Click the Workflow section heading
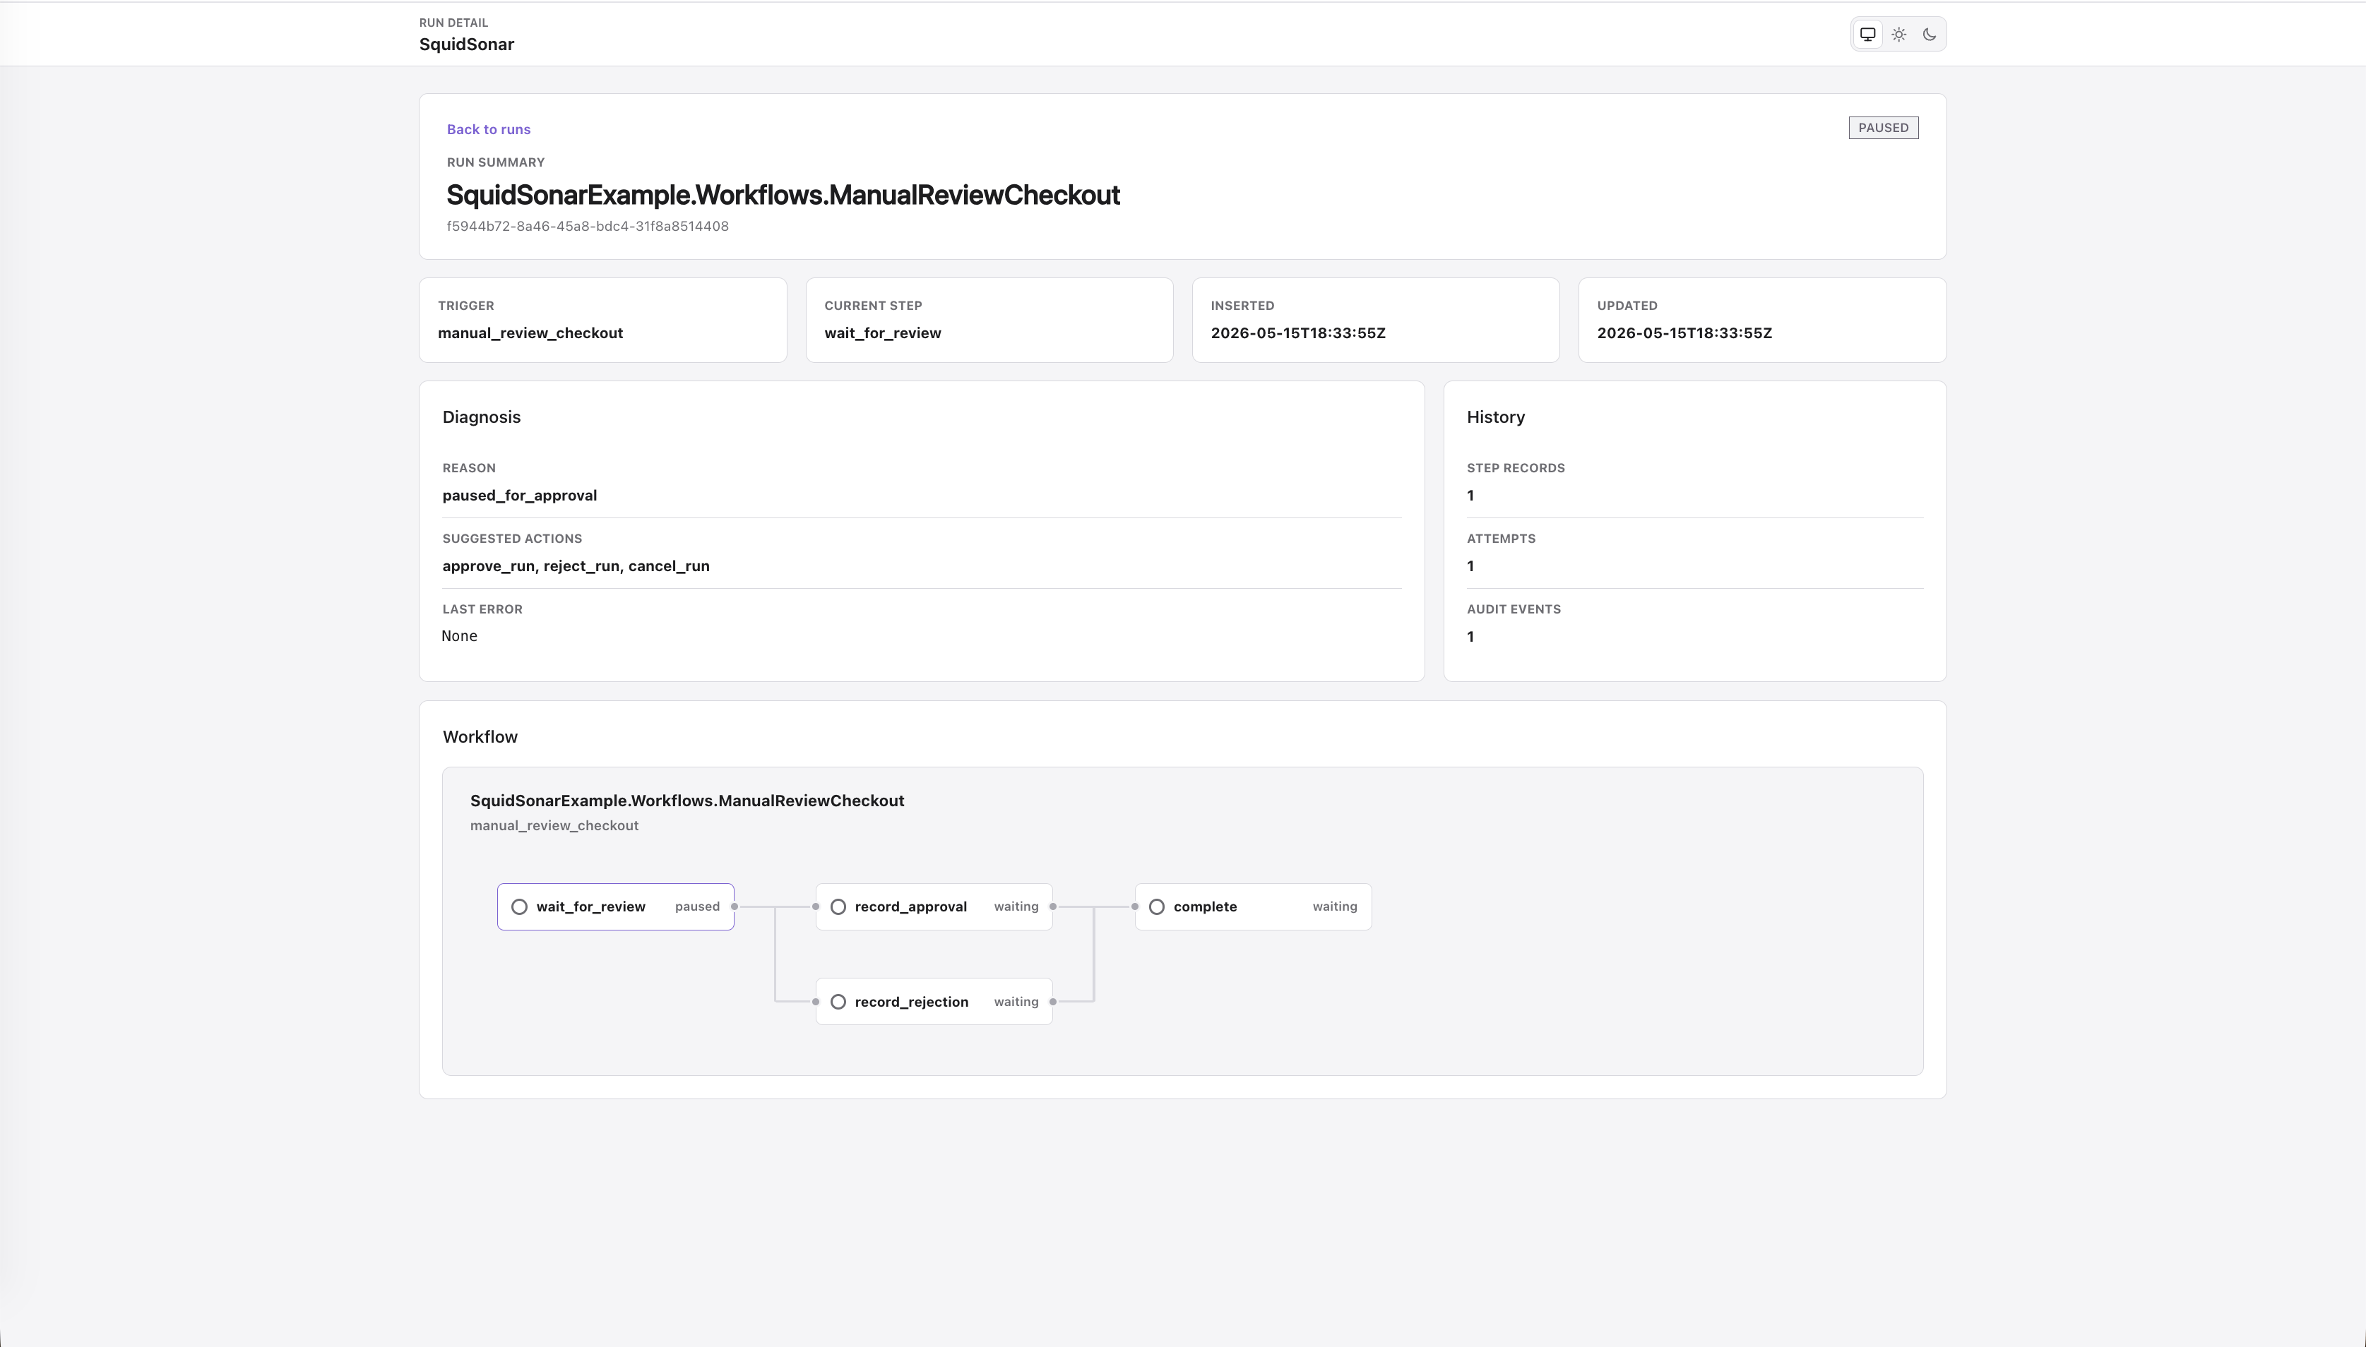Image resolution: width=2366 pixels, height=1347 pixels. point(480,737)
